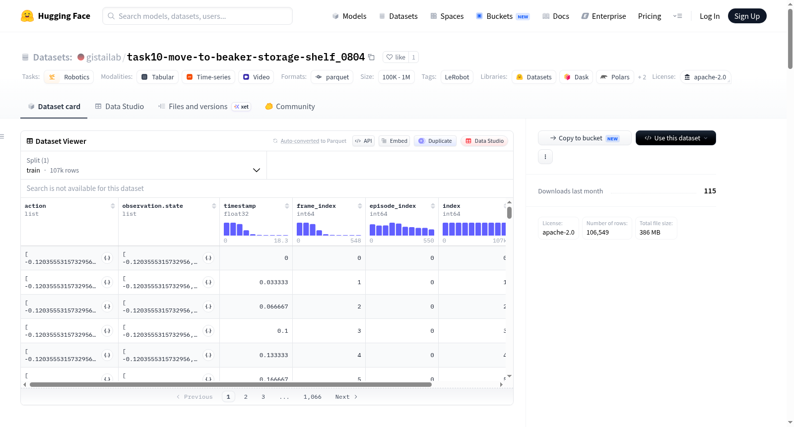
Task: Sort by the observation.state column
Action: click(214, 206)
